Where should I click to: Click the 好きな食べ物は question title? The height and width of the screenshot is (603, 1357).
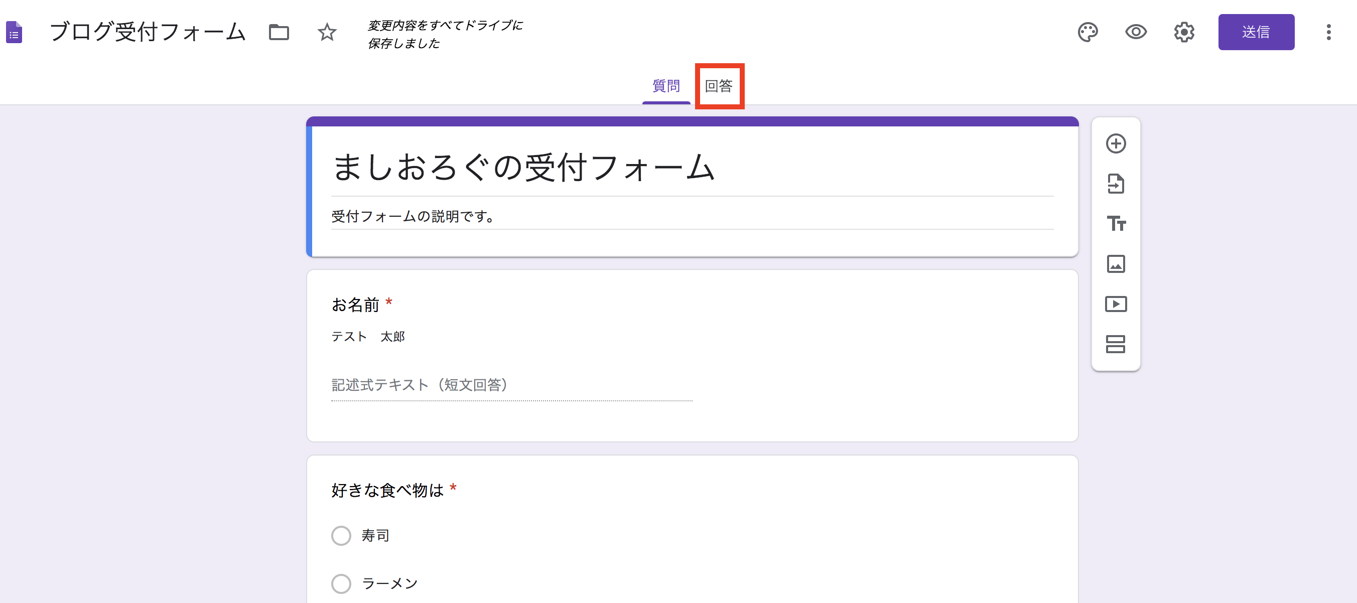pos(387,490)
